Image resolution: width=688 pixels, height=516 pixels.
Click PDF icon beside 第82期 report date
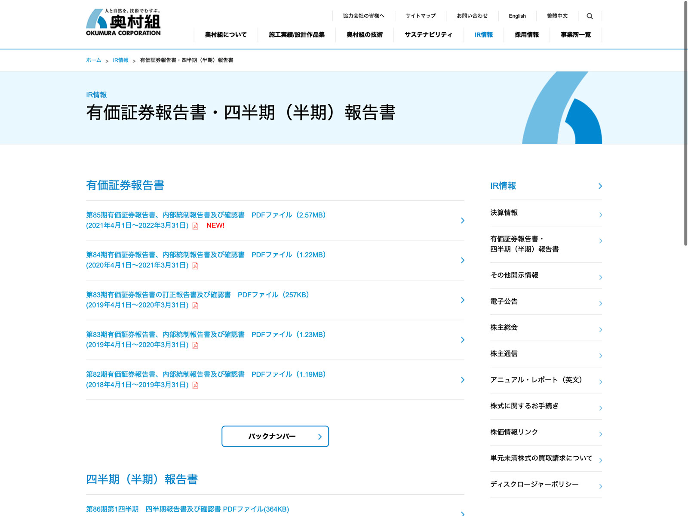[x=195, y=385]
